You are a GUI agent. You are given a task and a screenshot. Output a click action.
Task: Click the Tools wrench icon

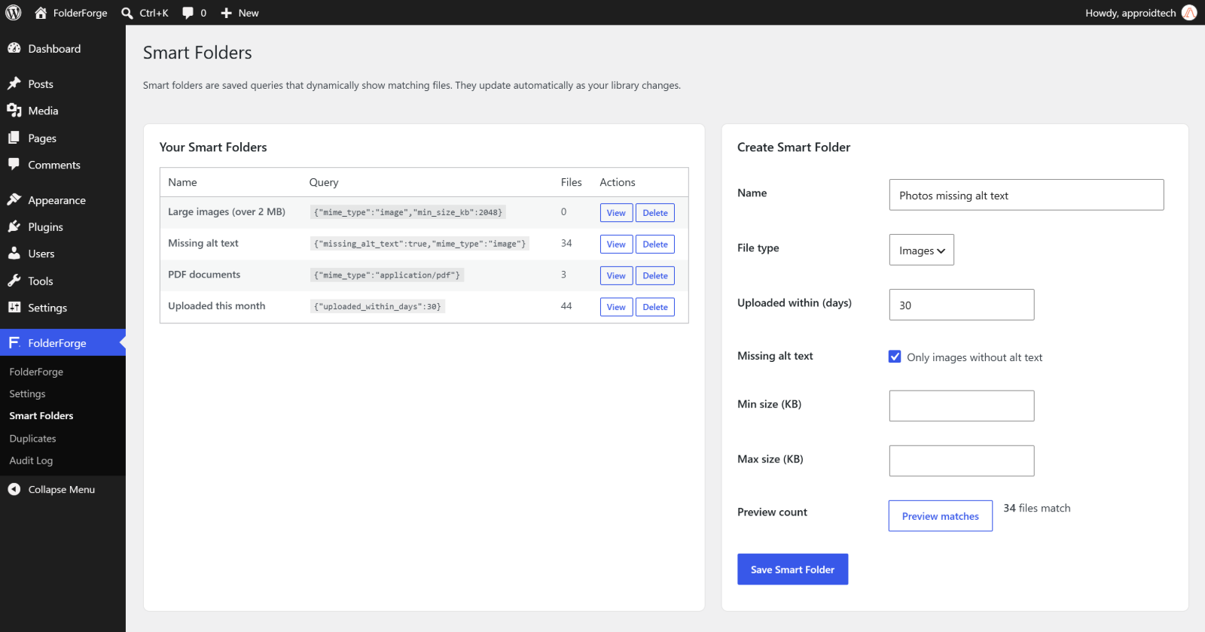[14, 281]
